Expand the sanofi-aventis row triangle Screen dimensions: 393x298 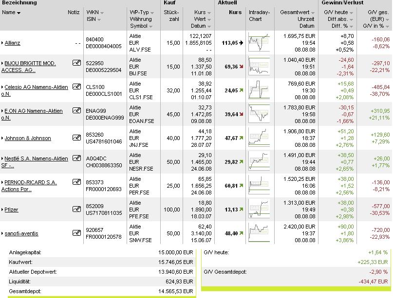(x=2, y=233)
